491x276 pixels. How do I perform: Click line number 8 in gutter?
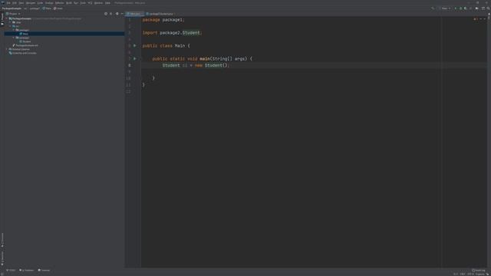[130, 65]
